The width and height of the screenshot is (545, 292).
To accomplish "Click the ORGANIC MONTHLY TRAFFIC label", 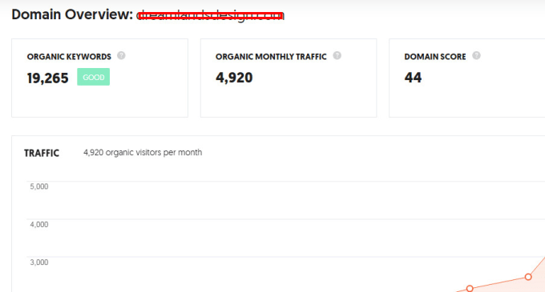I will pyautogui.click(x=271, y=57).
